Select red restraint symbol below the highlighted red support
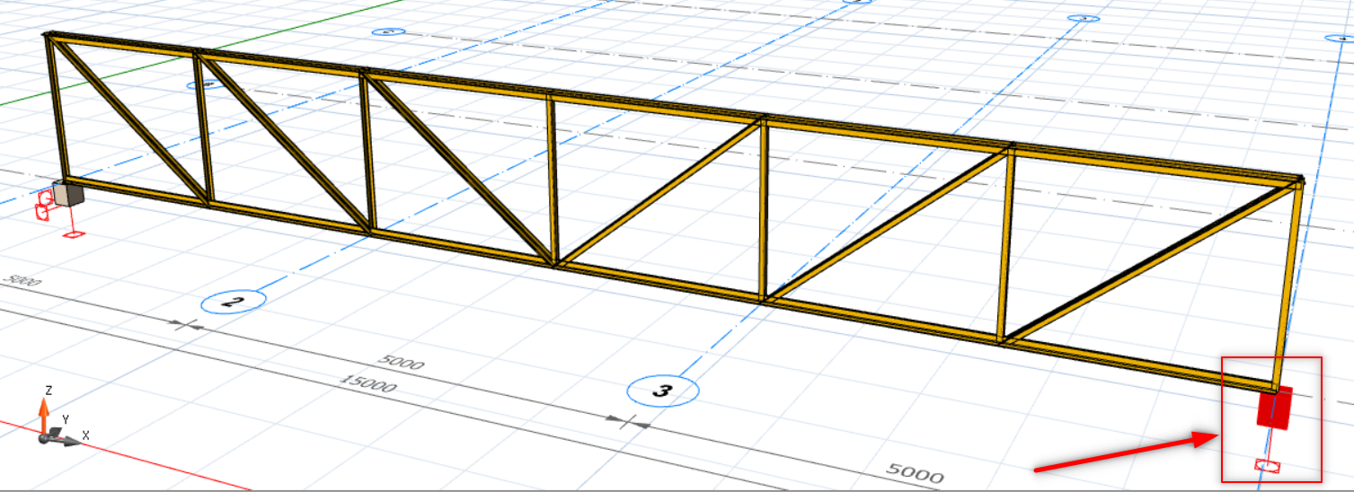The image size is (1354, 492). coord(1267,465)
